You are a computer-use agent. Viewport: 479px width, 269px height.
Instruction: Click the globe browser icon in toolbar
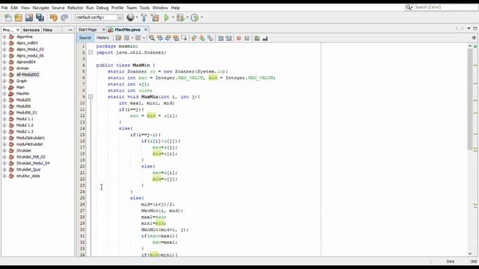(x=130, y=17)
